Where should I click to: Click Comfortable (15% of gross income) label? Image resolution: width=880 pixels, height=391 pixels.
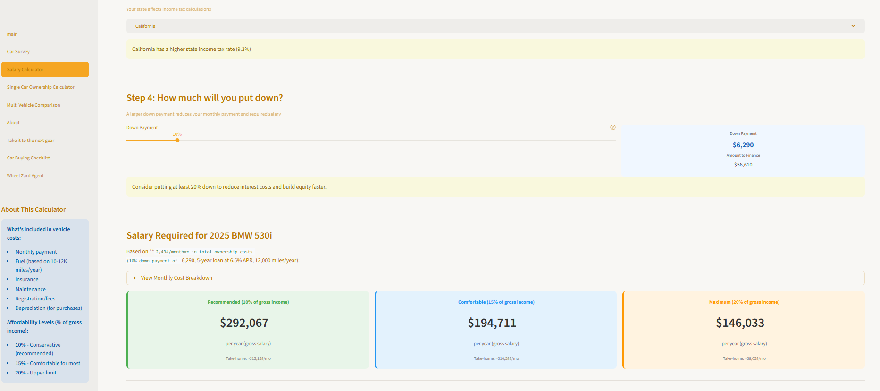[x=496, y=302]
